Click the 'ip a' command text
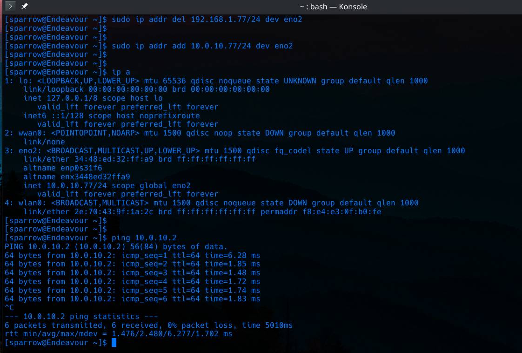Viewport: 522px width, 353px height. click(x=121, y=72)
